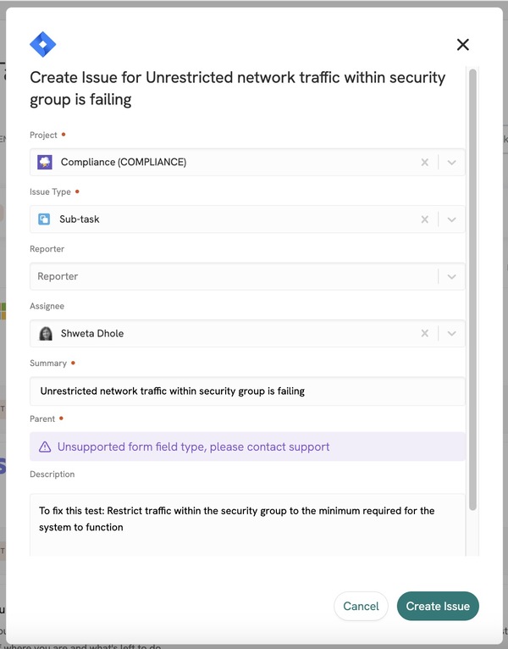Viewport: 508px width, 649px height.
Task: Close the Create Issue dialog
Action: coord(462,44)
